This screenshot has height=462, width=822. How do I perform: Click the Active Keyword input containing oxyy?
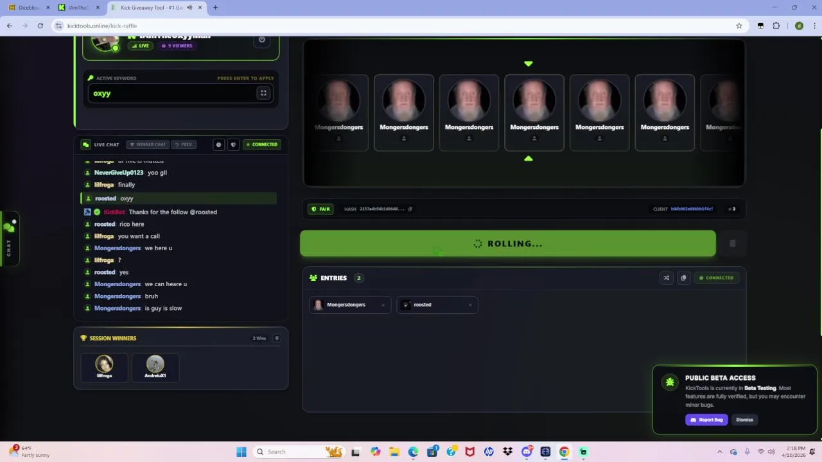180,94
